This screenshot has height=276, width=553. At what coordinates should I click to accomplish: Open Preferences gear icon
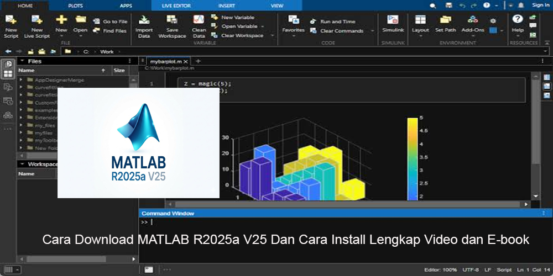pos(493,21)
